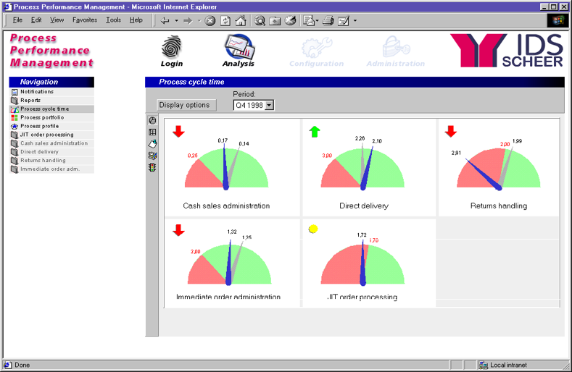572x372 pixels.
Task: Open the Help menu
Action: coord(136,20)
